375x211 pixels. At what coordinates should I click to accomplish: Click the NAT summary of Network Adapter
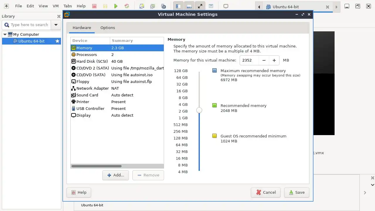pyautogui.click(x=115, y=88)
